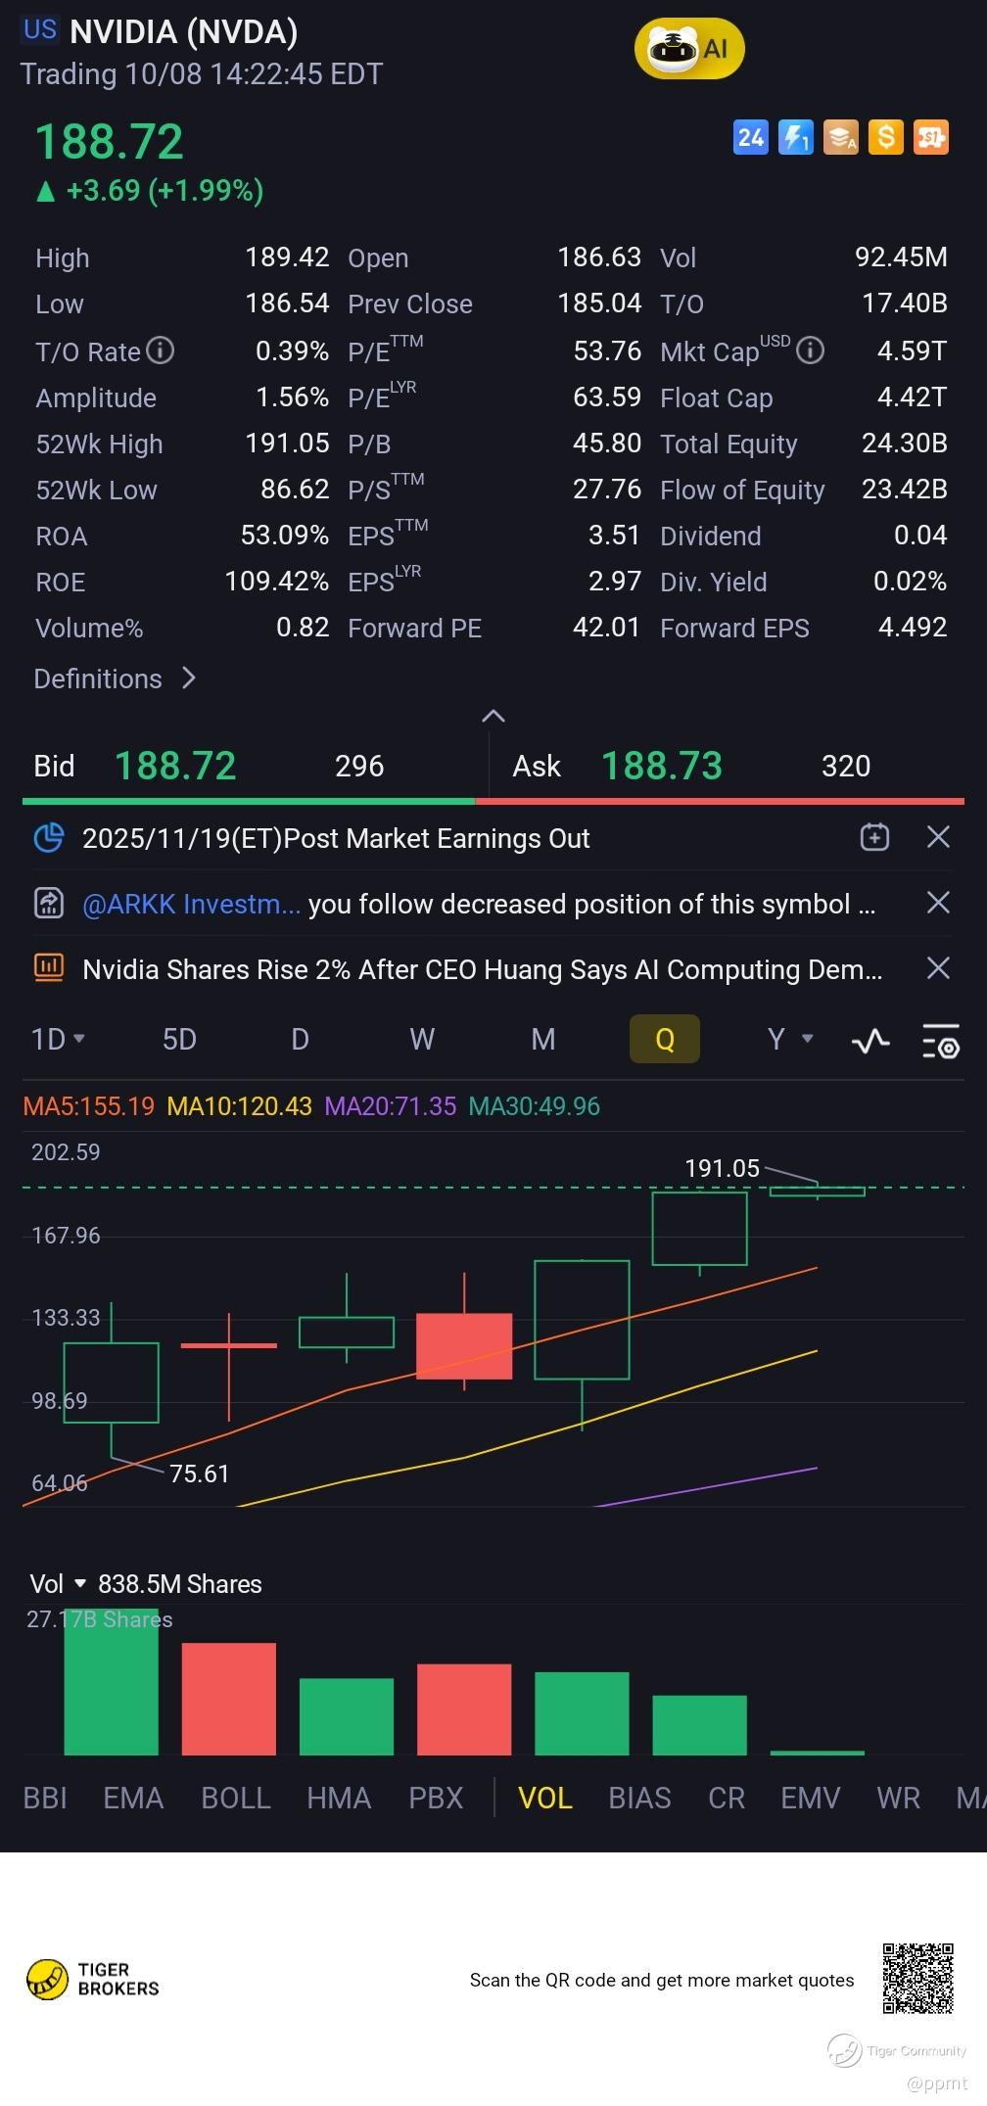This screenshot has width=987, height=2106.
Task: Open Definitions chevron link
Action: 116,679
